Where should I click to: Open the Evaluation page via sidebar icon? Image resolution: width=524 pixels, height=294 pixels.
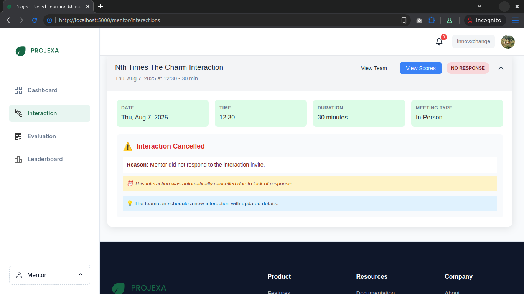coord(18,136)
